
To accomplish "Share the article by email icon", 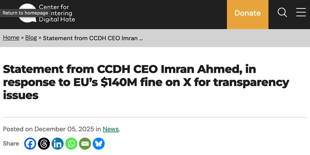I will (x=85, y=143).
